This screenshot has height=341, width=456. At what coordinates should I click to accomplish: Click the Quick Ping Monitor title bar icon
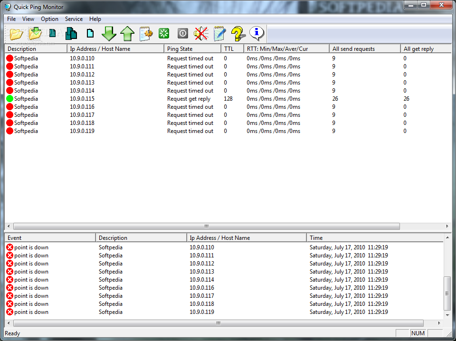[8, 7]
